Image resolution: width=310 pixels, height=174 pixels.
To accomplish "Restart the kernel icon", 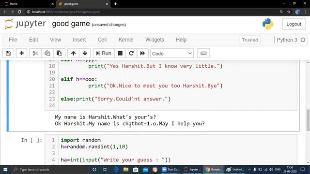I will (x=131, y=53).
